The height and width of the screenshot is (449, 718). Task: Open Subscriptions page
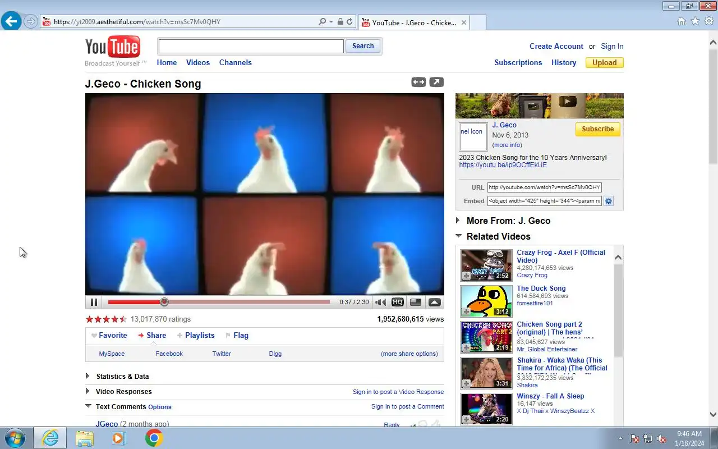[518, 62]
